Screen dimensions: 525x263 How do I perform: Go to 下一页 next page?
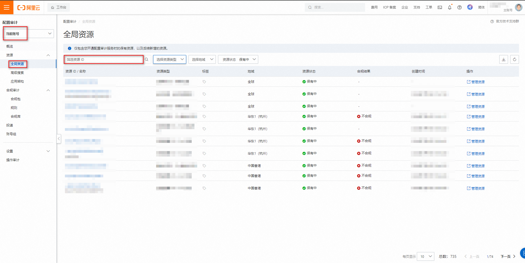[508, 256]
